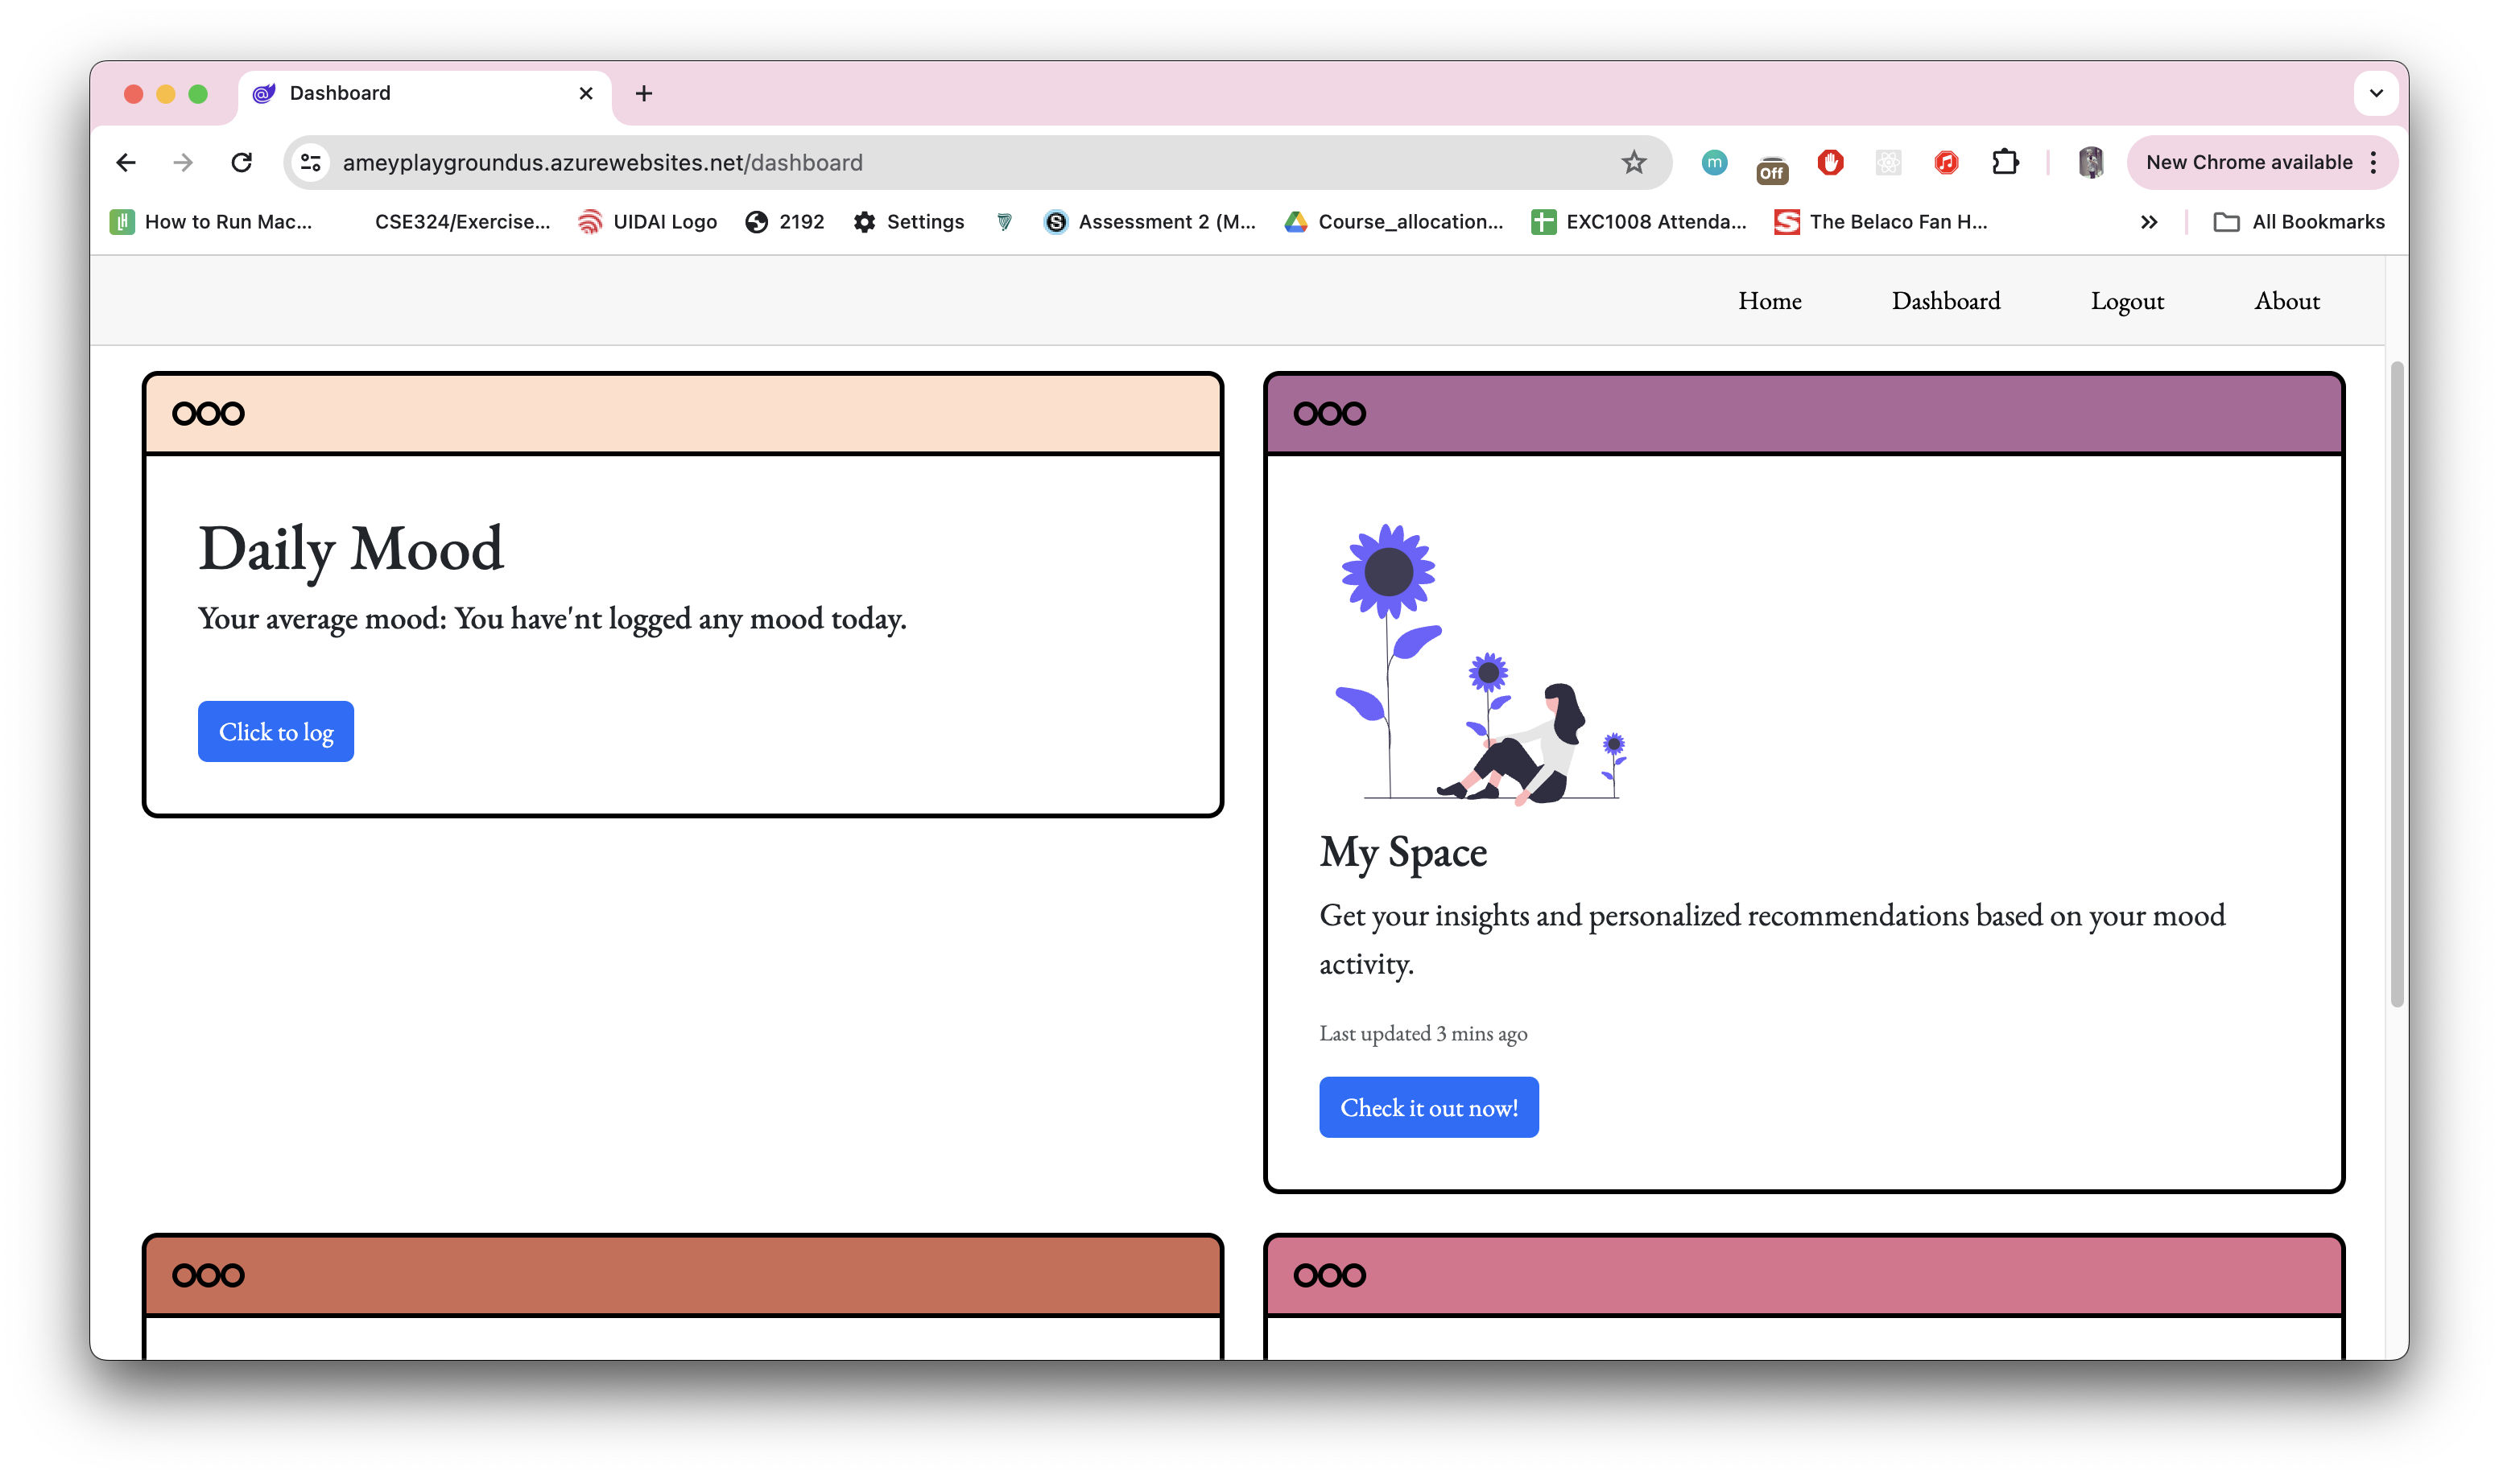Open the user profile avatar
The width and height of the screenshot is (2499, 1479).
tap(2090, 163)
